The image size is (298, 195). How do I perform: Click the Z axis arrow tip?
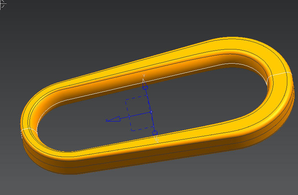tap(156, 139)
